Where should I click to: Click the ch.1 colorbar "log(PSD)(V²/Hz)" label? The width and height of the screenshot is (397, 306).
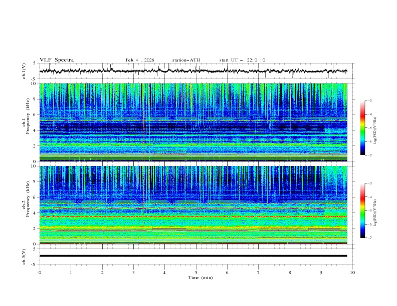[375, 130]
